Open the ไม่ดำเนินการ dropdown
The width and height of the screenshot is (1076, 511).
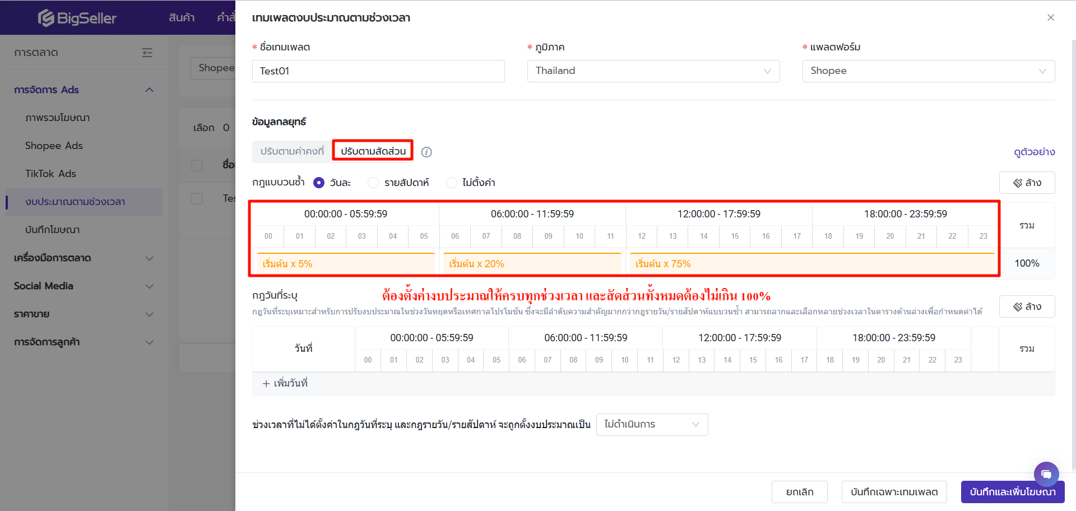tap(652, 425)
